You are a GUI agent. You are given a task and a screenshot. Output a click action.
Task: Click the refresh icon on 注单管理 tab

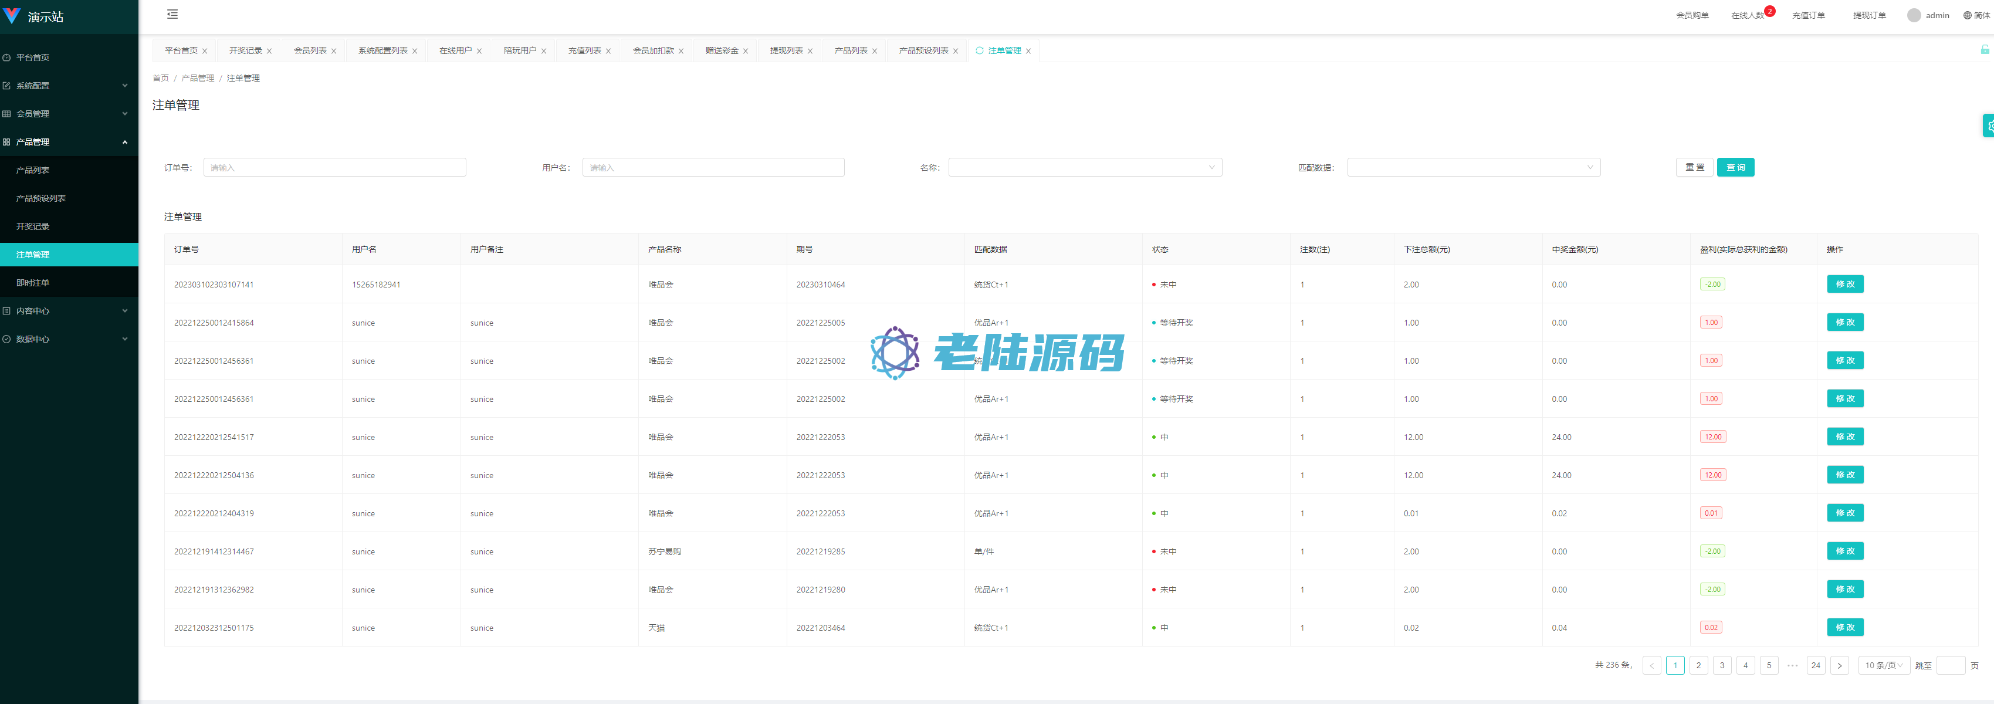point(979,50)
